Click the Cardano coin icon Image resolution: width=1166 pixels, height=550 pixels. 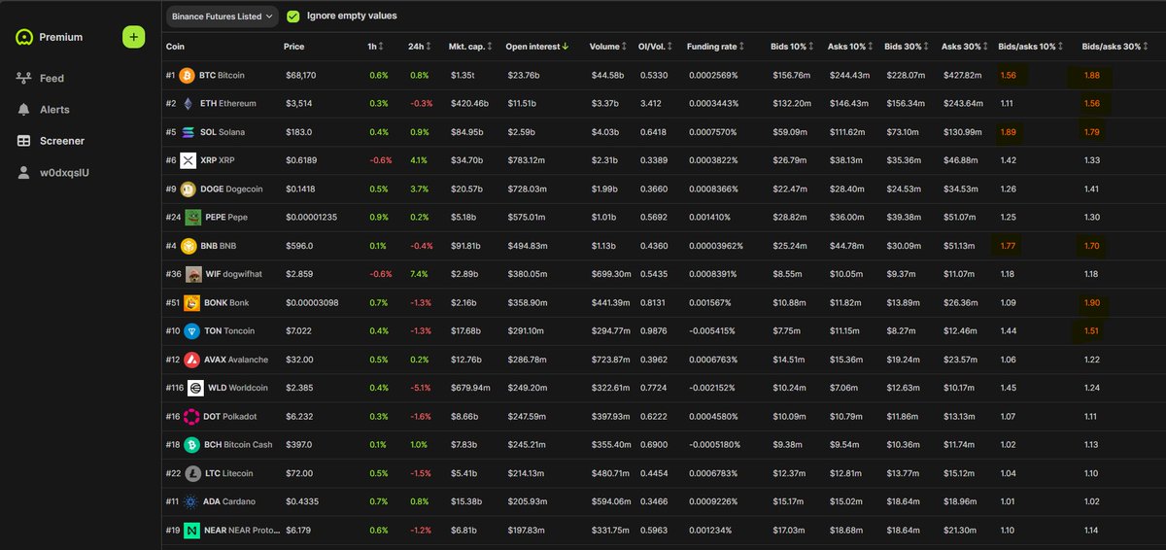pos(189,501)
